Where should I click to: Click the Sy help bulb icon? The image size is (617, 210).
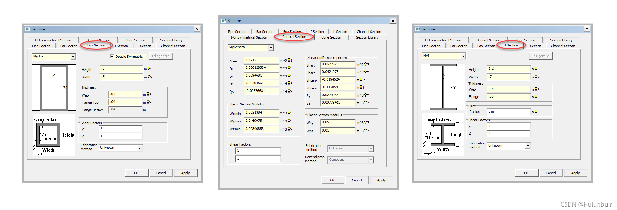pos(367,95)
